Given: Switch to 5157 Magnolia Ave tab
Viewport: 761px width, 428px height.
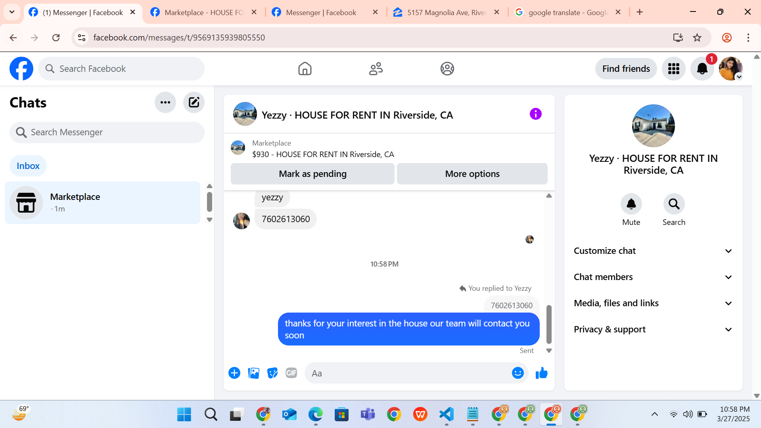Looking at the screenshot, I should 446,12.
